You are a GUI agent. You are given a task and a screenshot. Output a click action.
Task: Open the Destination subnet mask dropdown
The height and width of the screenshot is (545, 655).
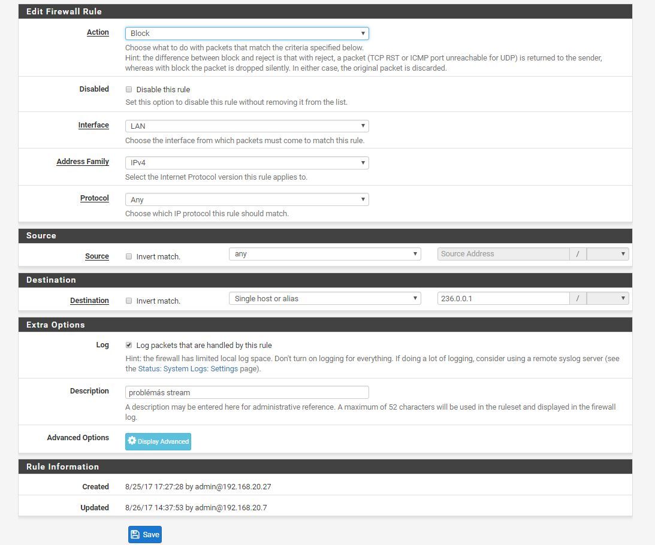click(608, 298)
